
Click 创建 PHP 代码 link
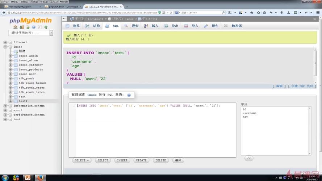(x=302, y=86)
